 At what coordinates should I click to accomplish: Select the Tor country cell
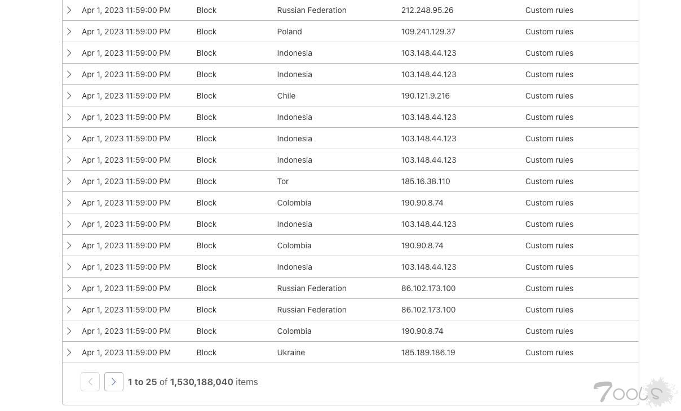tap(283, 181)
